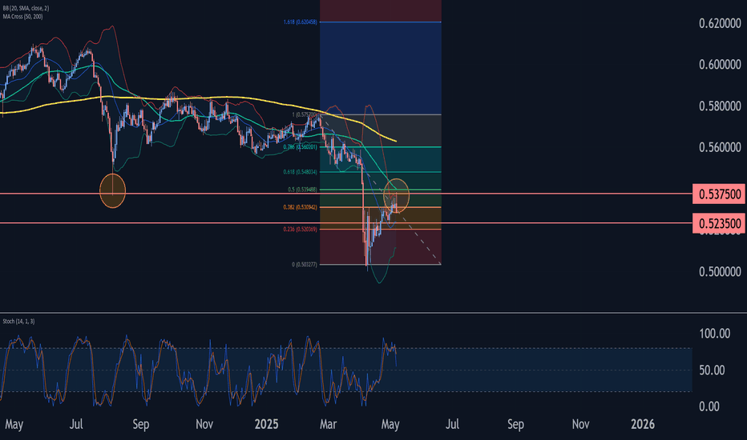Select the orange ellipse at the 0.5 retracement

397,195
